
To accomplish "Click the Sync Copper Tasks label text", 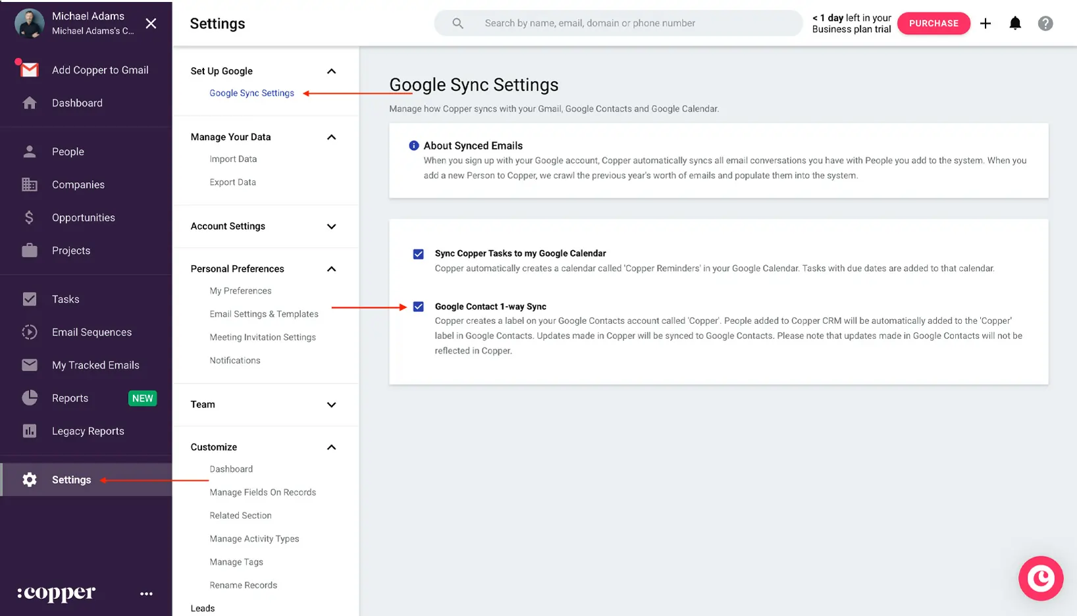I will pos(520,253).
